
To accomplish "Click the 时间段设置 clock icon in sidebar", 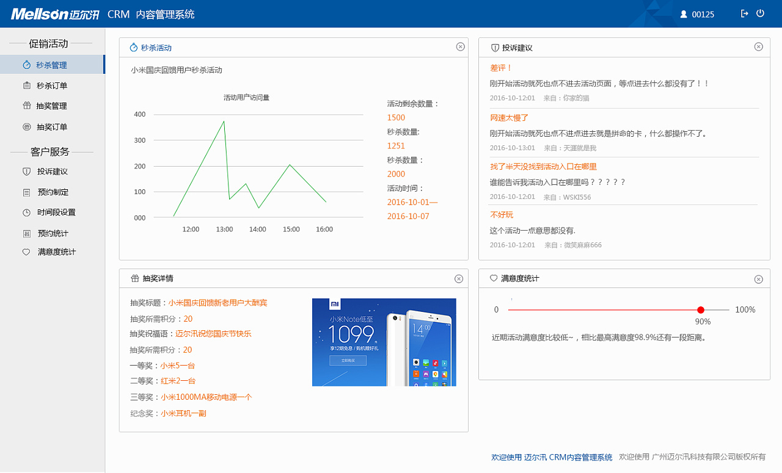I will click(x=26, y=212).
